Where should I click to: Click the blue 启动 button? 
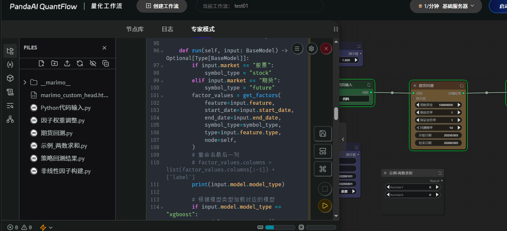click(499, 6)
